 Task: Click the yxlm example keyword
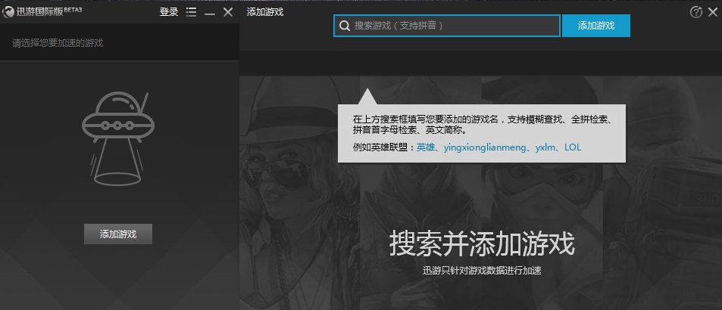(545, 147)
